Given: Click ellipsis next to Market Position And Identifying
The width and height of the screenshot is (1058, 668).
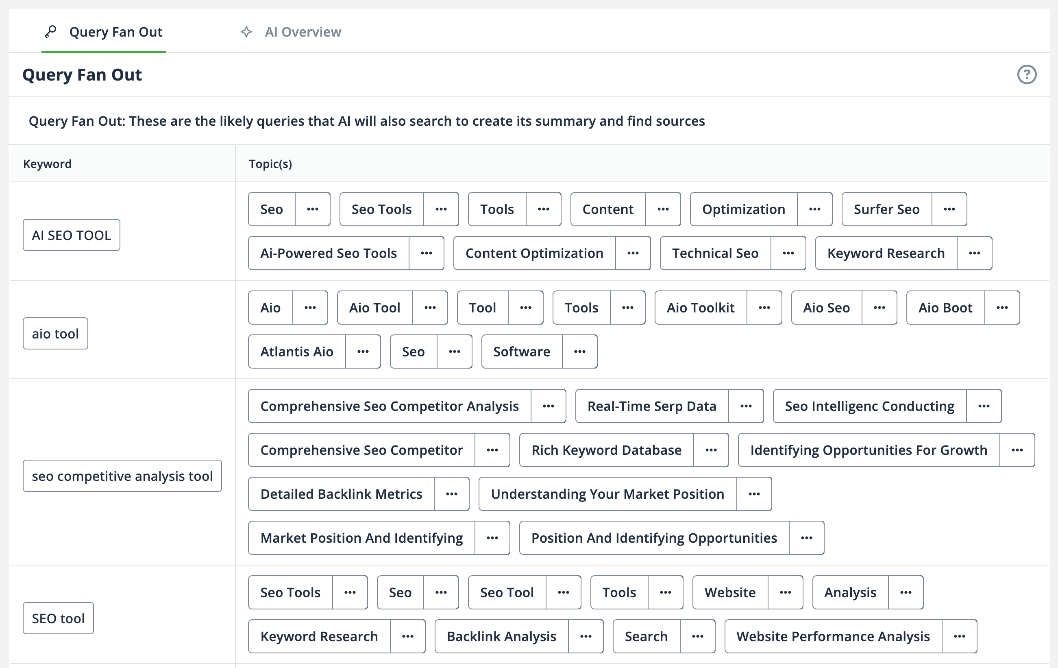Looking at the screenshot, I should (x=492, y=538).
